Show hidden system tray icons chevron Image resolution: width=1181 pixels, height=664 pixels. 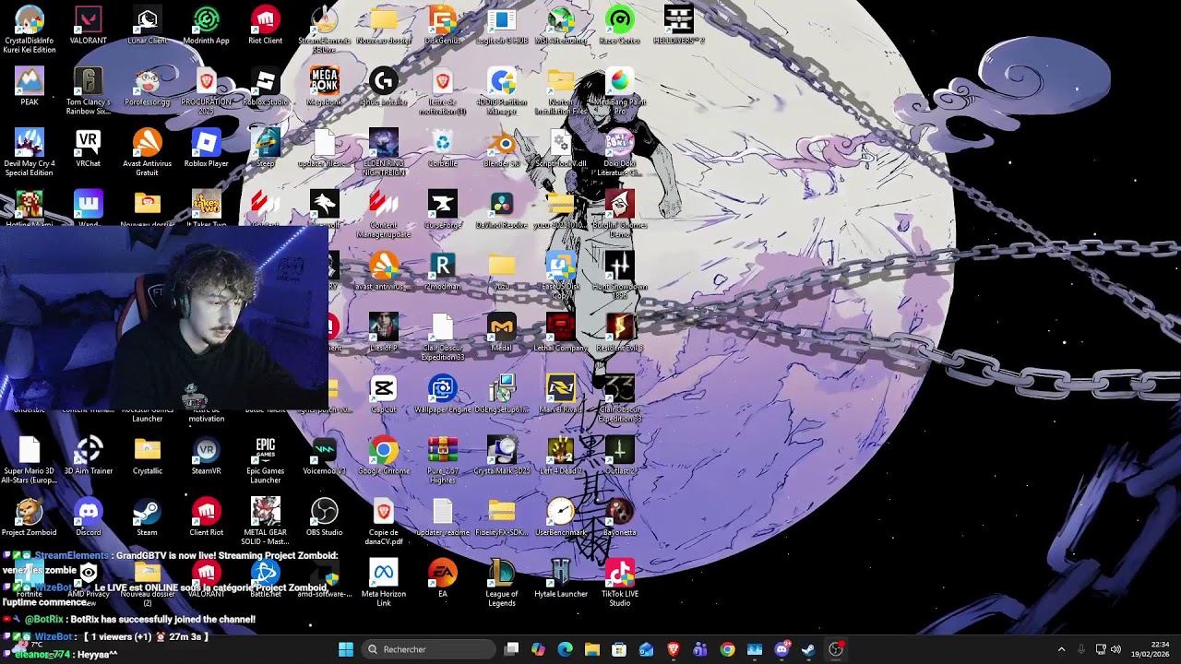point(1061,649)
